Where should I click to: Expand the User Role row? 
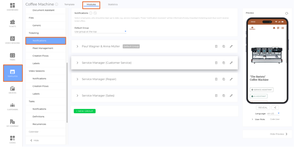(x=253, y=119)
